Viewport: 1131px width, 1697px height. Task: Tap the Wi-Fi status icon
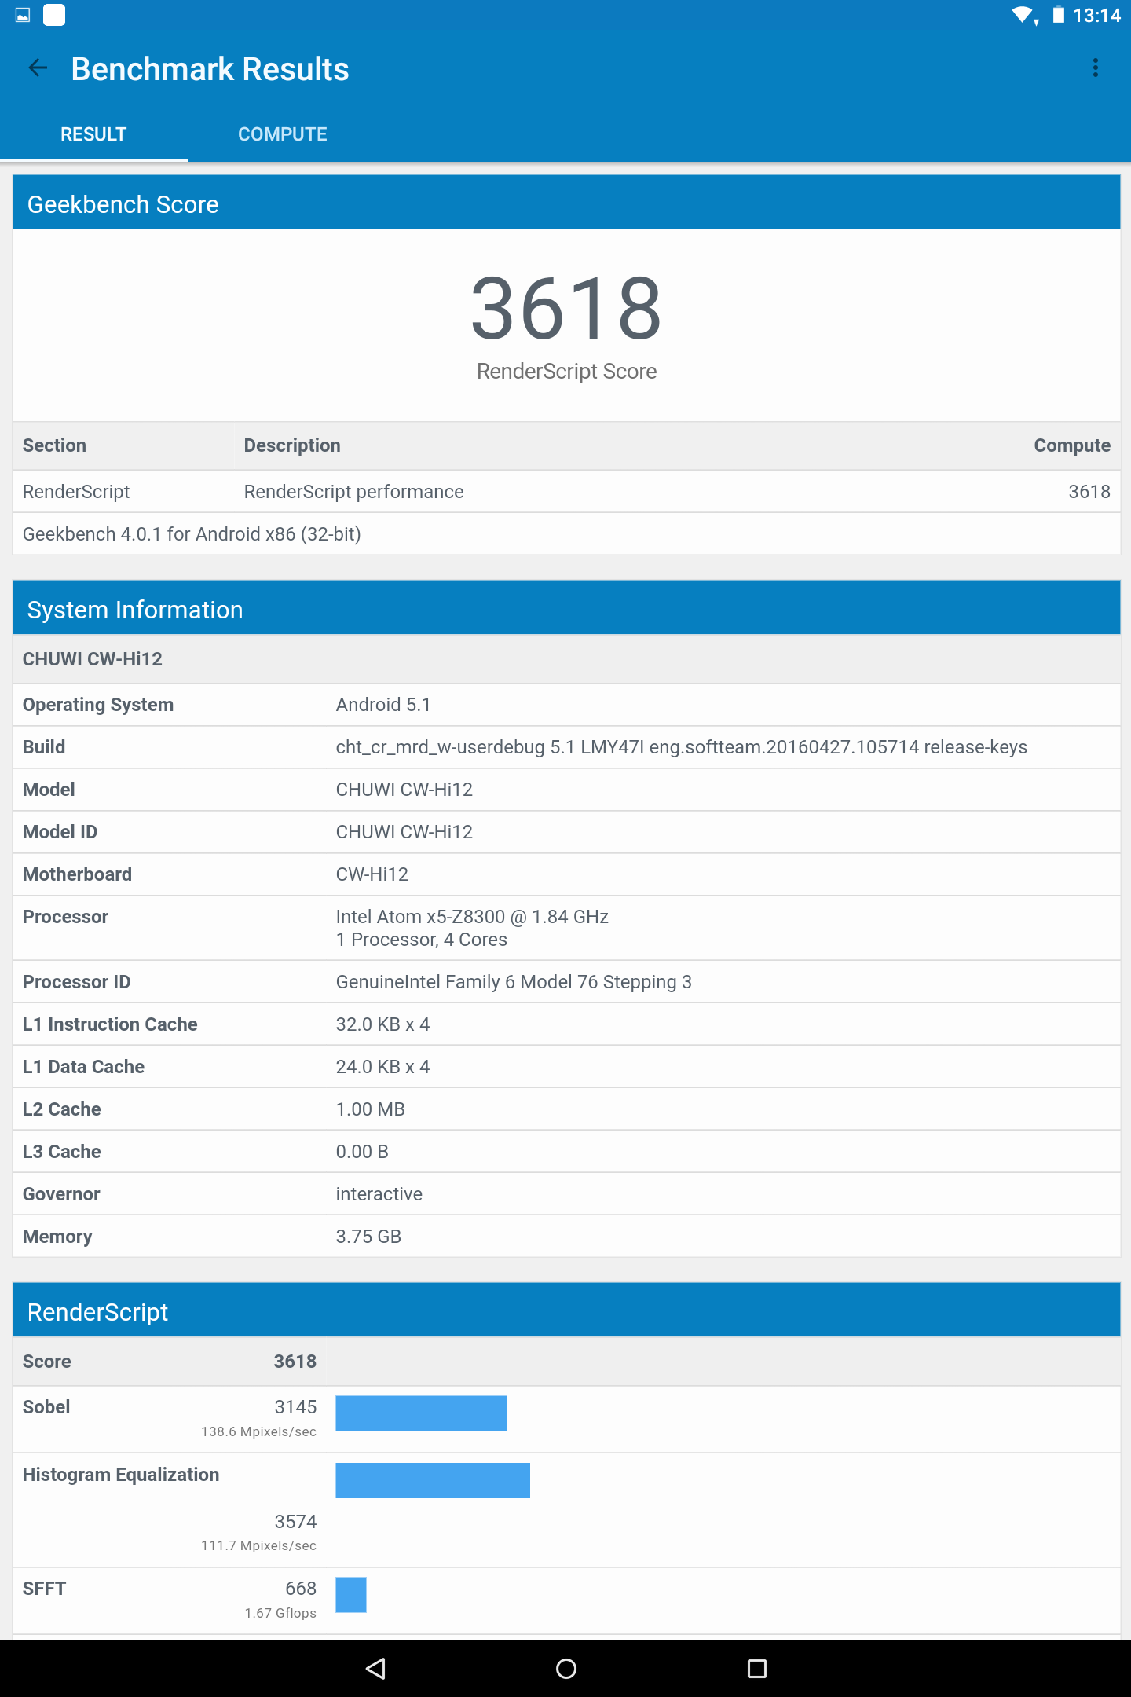1024,15
